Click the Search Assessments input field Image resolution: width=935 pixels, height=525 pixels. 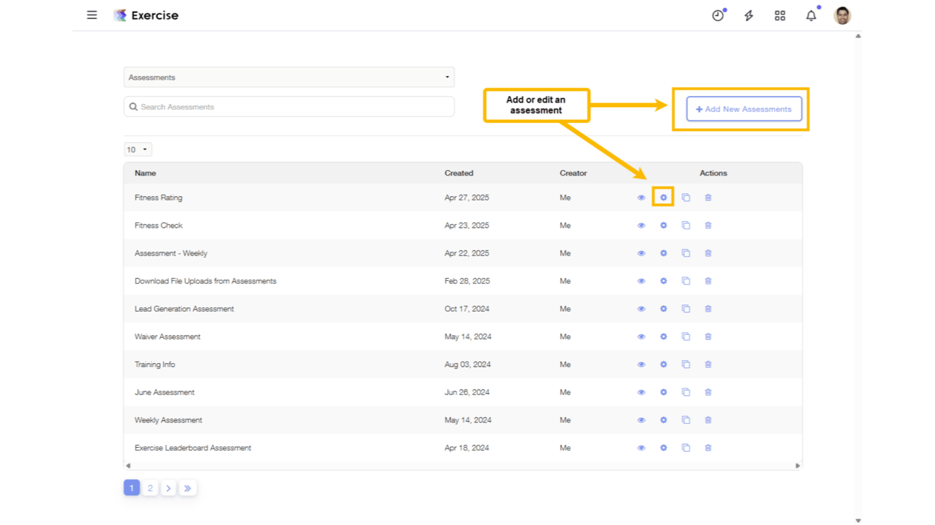coord(289,107)
